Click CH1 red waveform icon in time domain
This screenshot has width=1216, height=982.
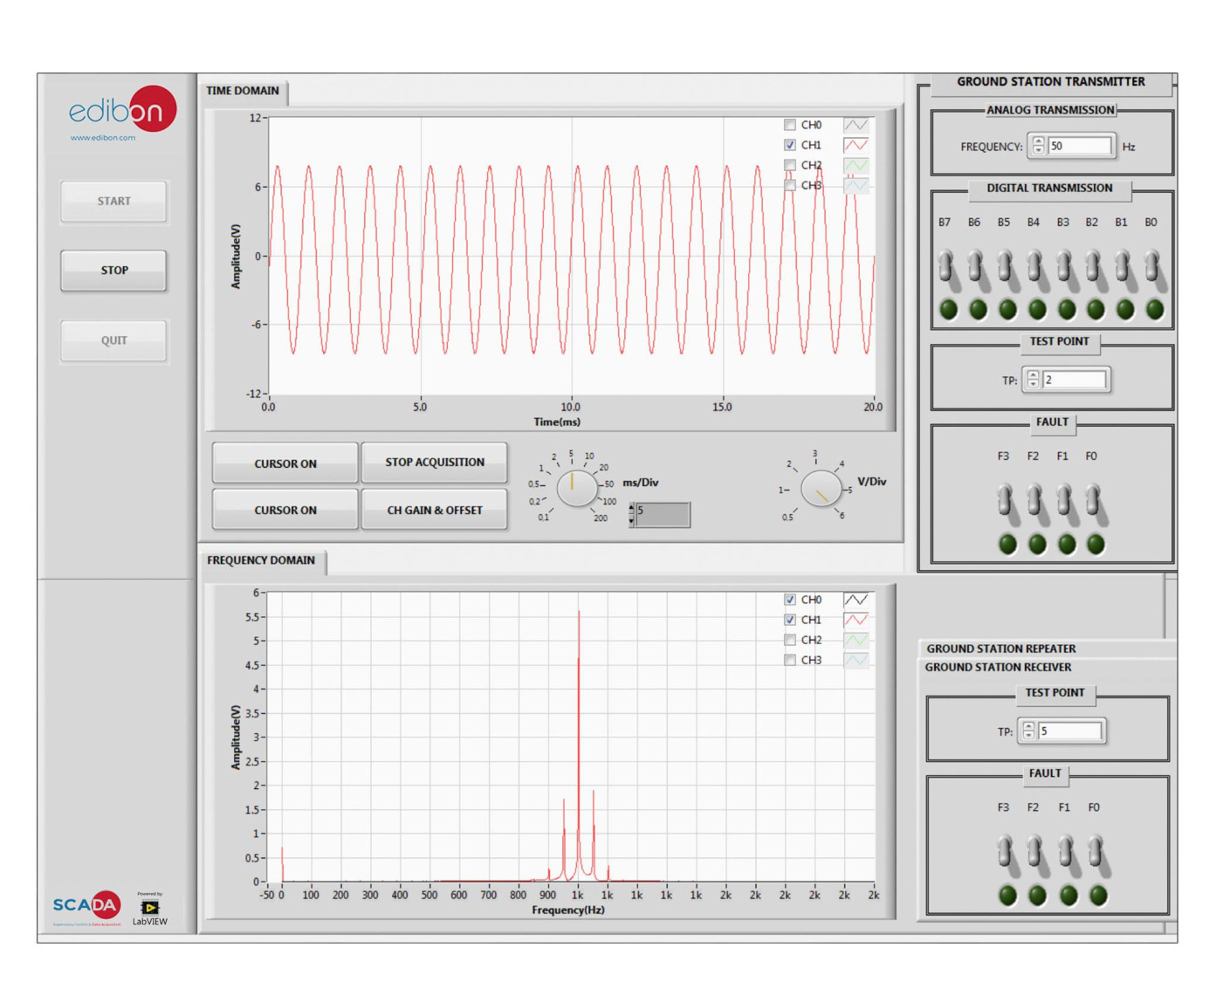coord(855,145)
